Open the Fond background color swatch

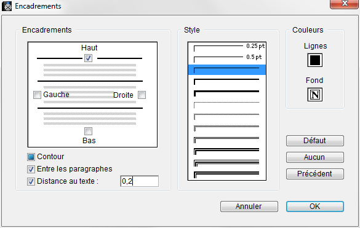pyautogui.click(x=315, y=95)
